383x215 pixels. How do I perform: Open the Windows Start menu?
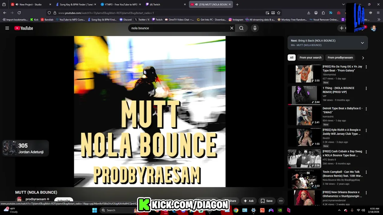point(95,210)
